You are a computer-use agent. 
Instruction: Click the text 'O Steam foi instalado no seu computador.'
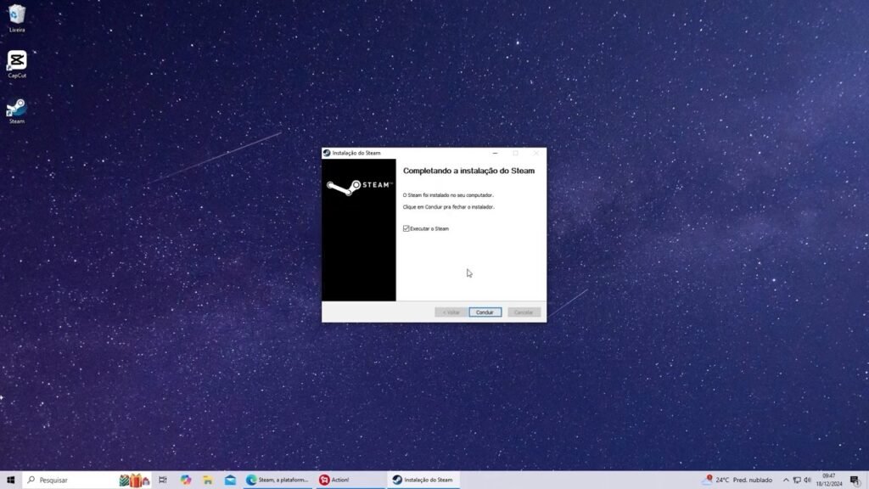[448, 195]
